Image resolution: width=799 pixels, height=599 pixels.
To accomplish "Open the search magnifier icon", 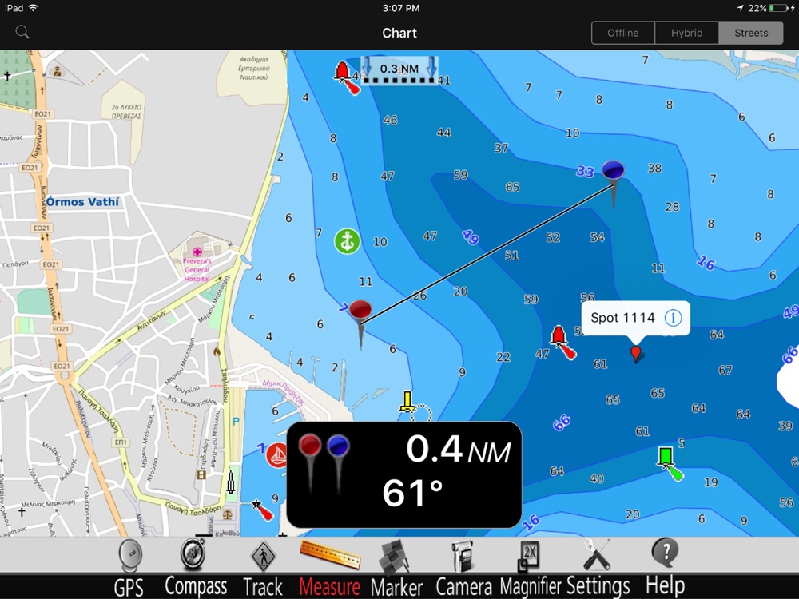I will point(22,32).
